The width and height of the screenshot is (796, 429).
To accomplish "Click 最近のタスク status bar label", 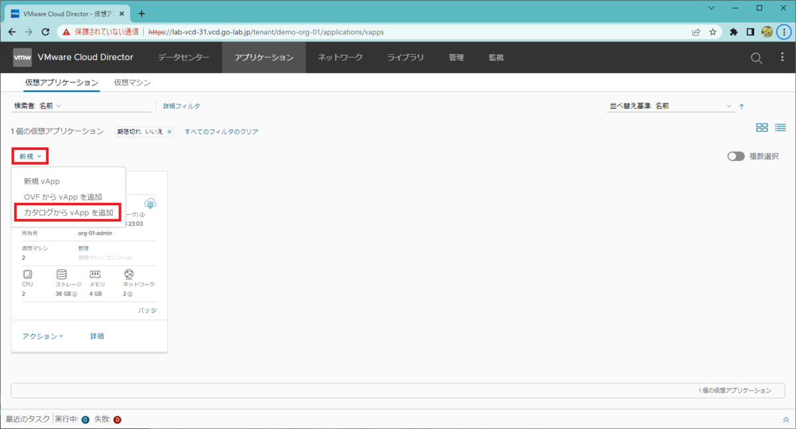I will click(x=28, y=420).
